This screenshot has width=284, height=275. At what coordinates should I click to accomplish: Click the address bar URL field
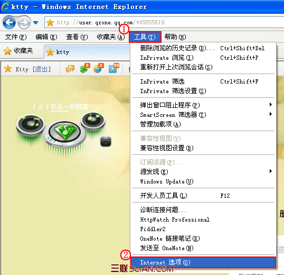[164, 22]
